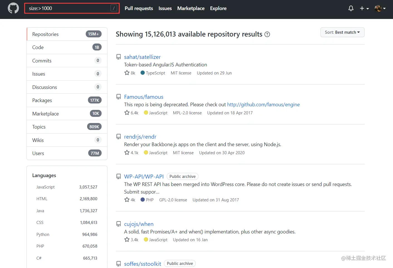Click the repo icon next to WP-API/WP-API
This screenshot has height=268, width=393.
[119, 177]
